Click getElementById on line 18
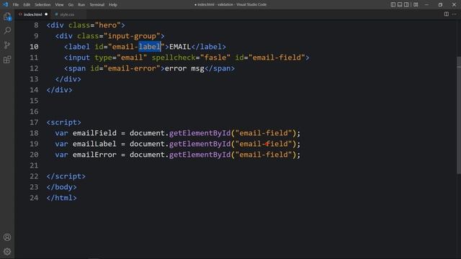The height and width of the screenshot is (259, 461). coord(200,133)
